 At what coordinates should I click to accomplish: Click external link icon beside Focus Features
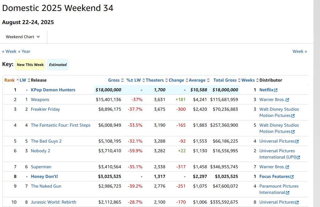tap(292, 177)
